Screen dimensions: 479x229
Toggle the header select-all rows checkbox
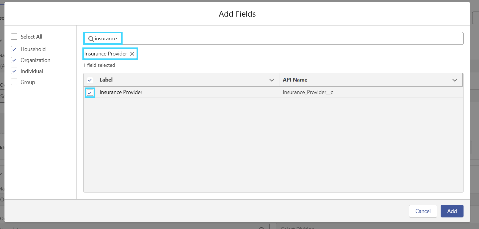[x=90, y=80]
